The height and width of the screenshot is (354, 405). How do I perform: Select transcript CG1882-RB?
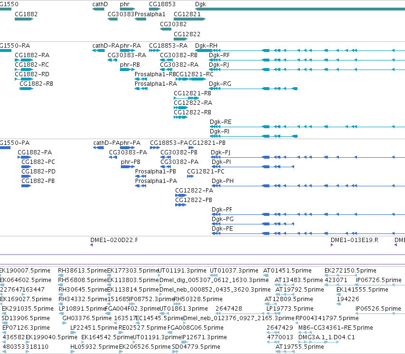(37, 84)
